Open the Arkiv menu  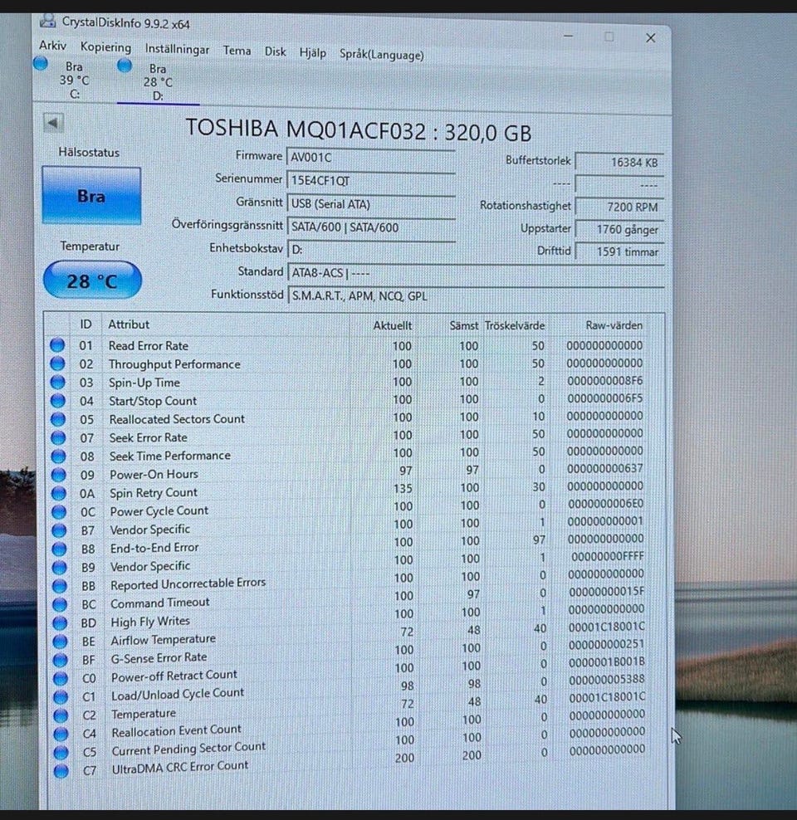(52, 46)
